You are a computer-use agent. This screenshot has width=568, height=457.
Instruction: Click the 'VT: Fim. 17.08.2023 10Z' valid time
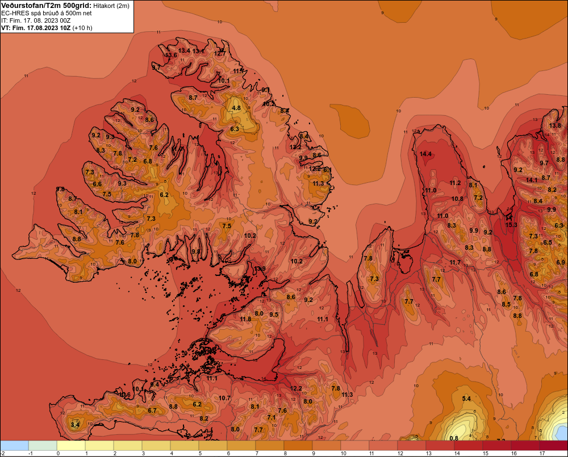(36, 28)
